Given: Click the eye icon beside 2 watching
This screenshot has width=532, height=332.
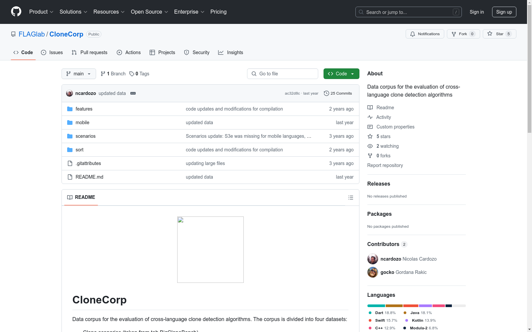Looking at the screenshot, I should pyautogui.click(x=370, y=146).
